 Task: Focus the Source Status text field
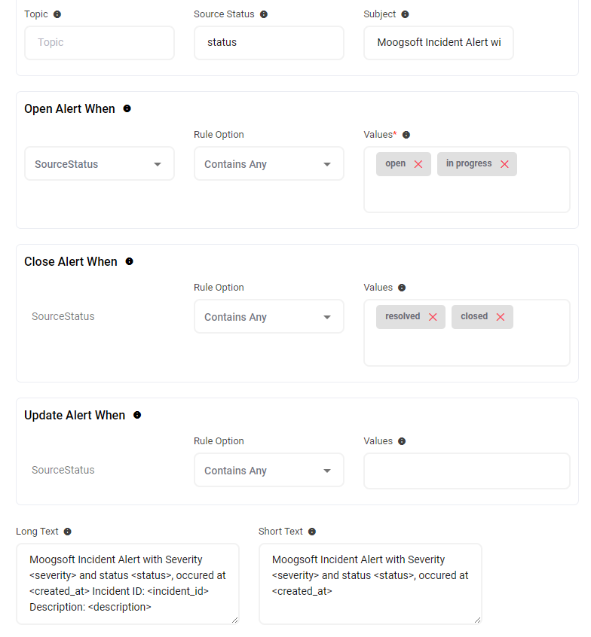click(x=268, y=43)
